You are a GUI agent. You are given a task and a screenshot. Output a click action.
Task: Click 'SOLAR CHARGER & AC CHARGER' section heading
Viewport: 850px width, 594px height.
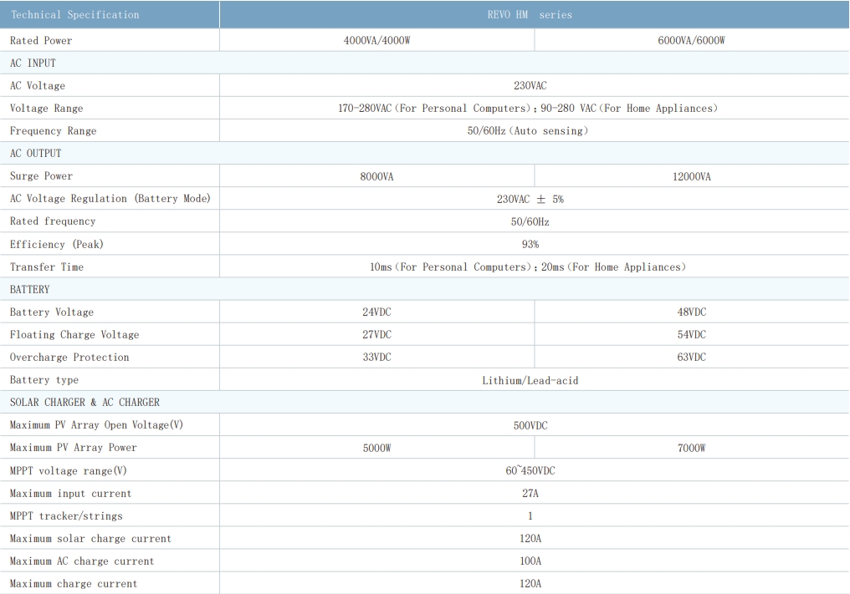(x=84, y=403)
